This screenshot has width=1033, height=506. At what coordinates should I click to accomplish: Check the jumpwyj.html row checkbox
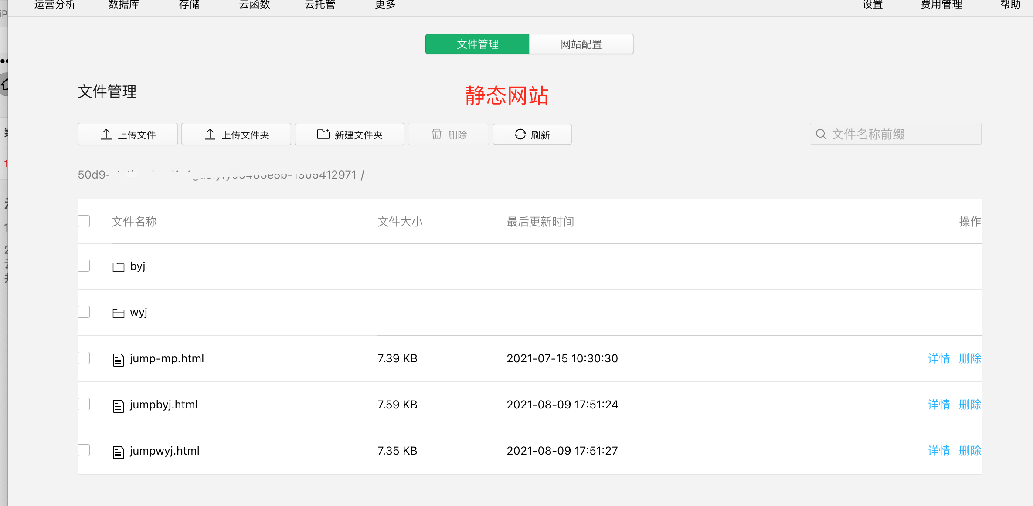[84, 450]
